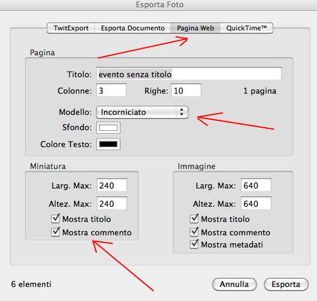Click the Esporta button

(286, 284)
